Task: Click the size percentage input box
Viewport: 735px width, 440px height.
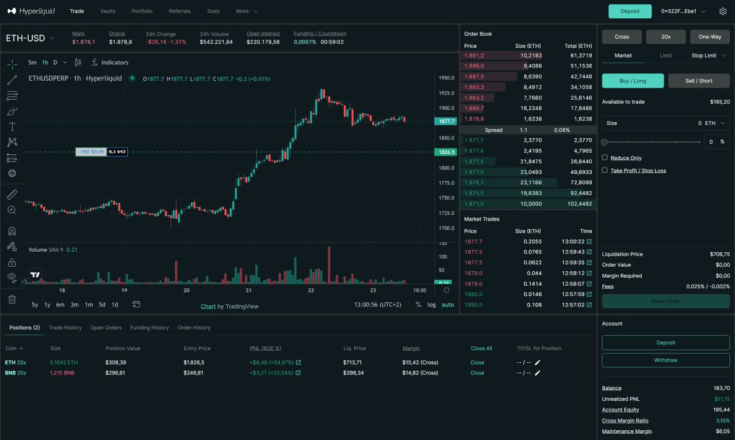Action: pos(717,141)
